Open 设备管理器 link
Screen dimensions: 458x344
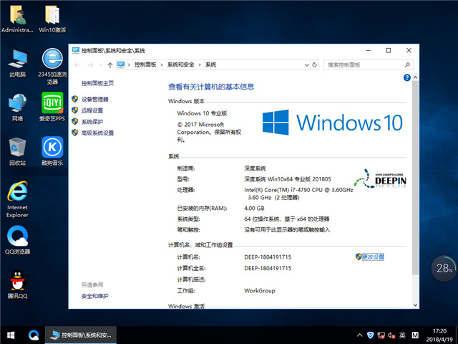(94, 99)
